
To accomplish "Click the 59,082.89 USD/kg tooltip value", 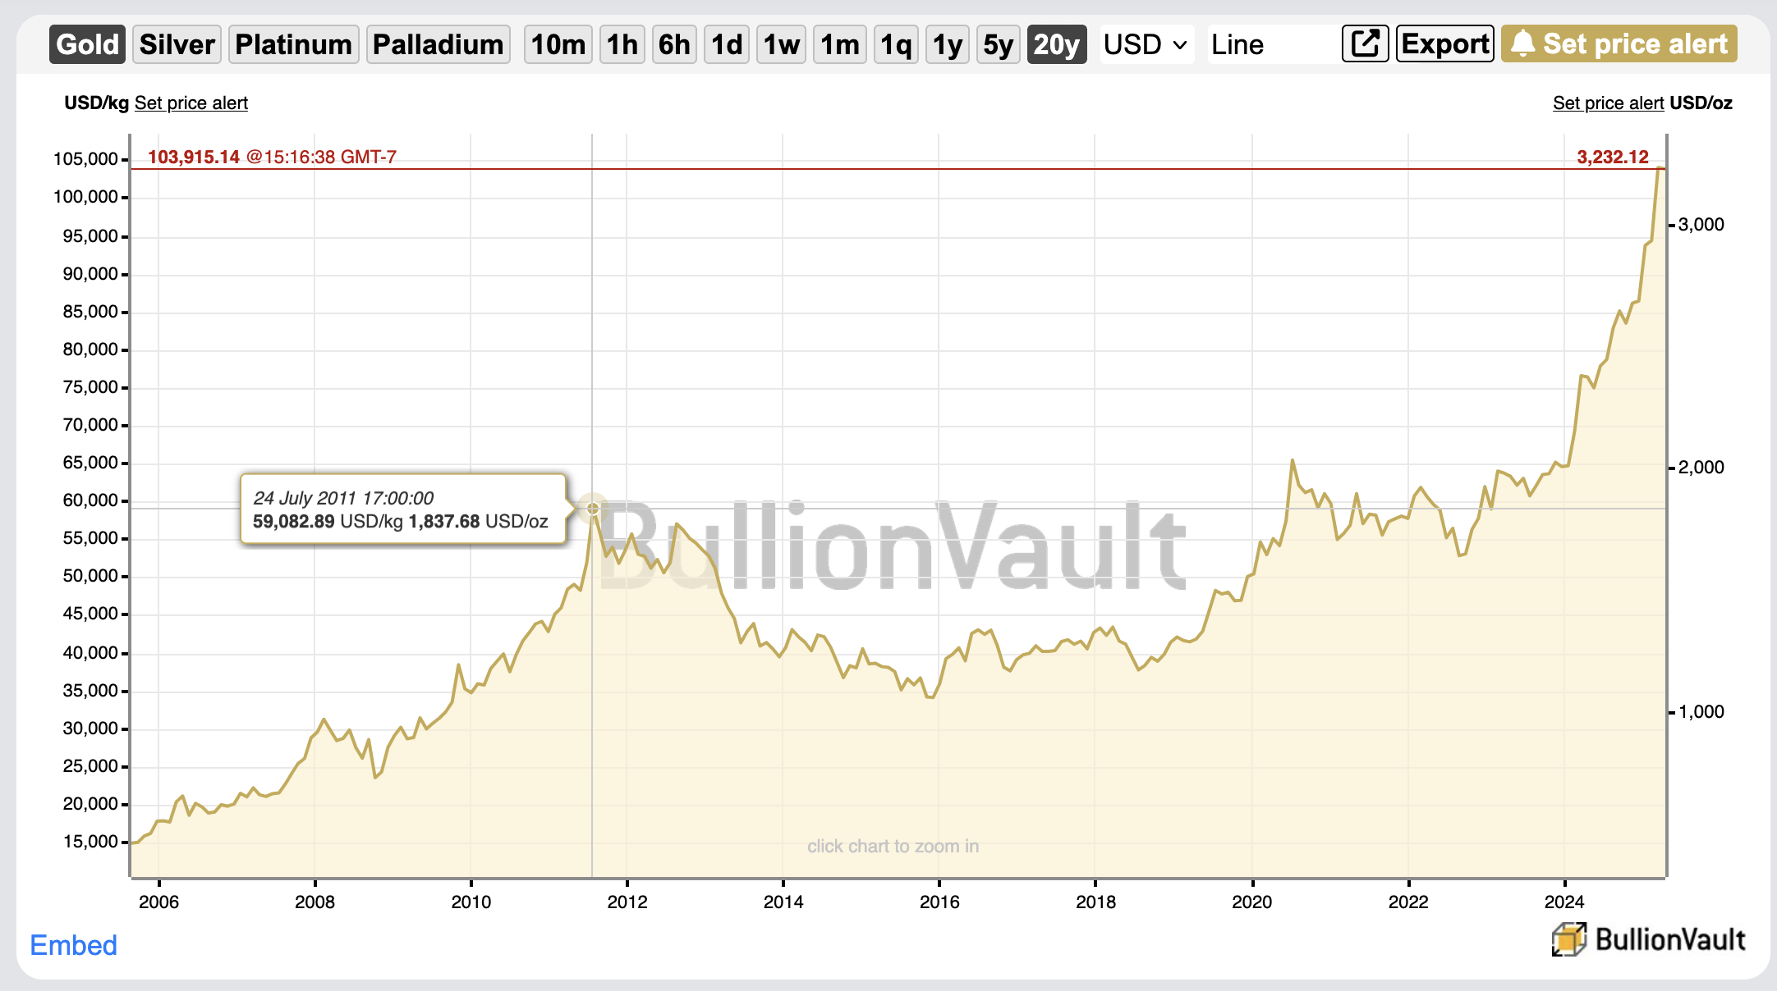I will tap(294, 521).
